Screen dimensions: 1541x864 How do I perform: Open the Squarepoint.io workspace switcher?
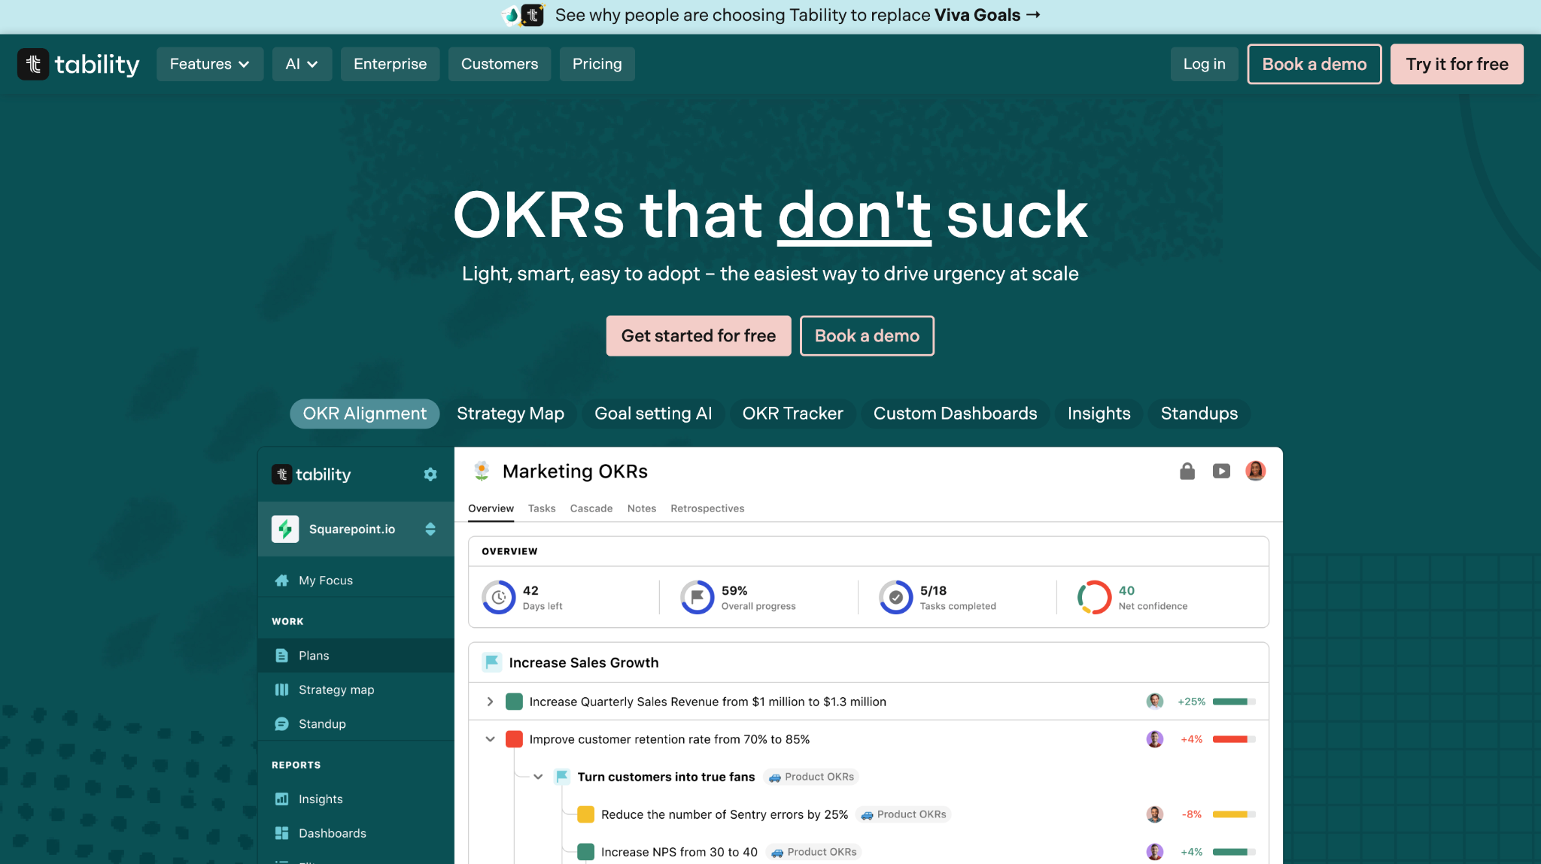(x=430, y=529)
